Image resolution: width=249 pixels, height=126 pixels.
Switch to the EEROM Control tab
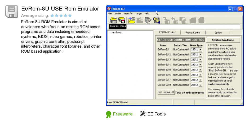[x=167, y=32]
